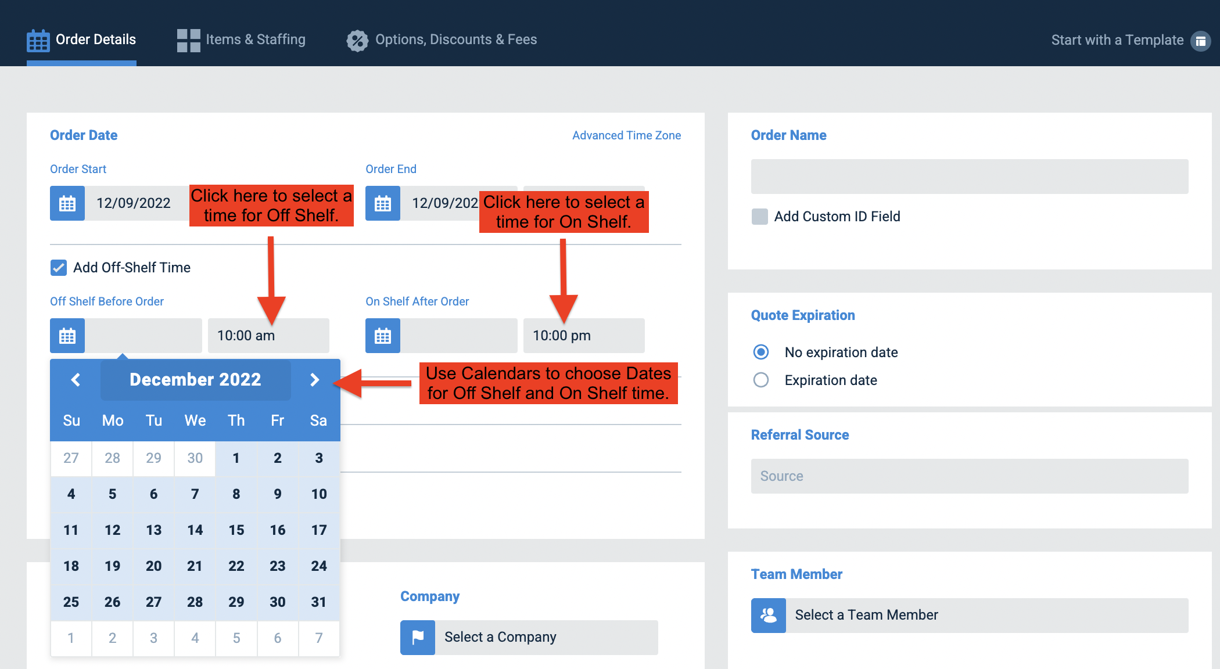Uncheck Add Off-Shelf Time checkbox
This screenshot has height=669, width=1220.
[x=59, y=268]
